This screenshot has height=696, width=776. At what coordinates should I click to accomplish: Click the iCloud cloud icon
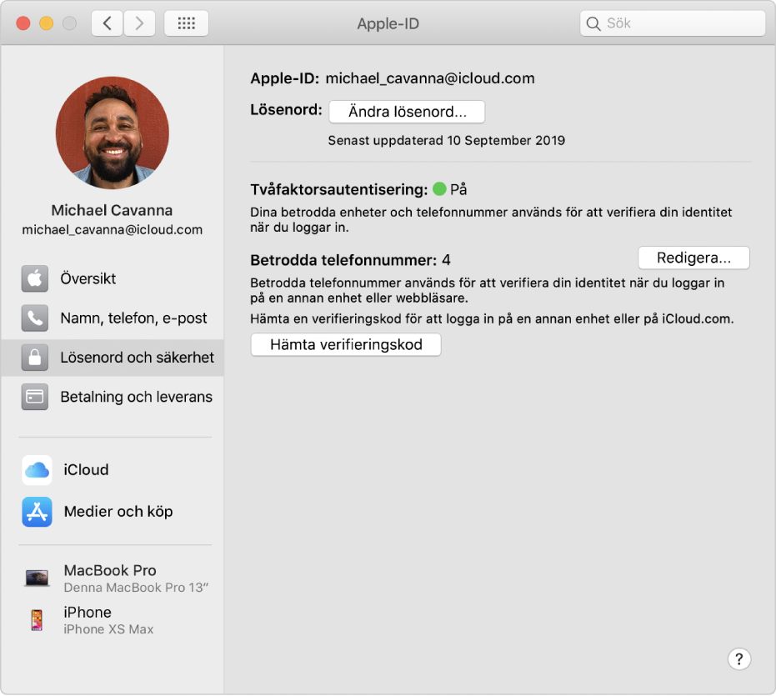coord(38,470)
